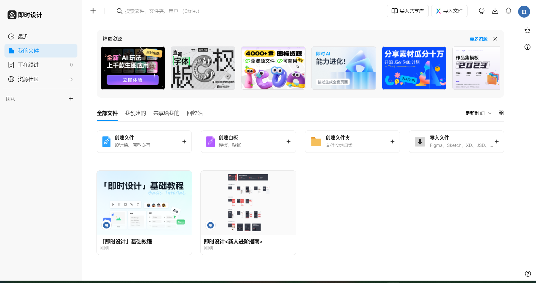Open 「即时设计」基础教程 file thumbnail
Viewport: 536px width, 283px height.
pos(144,203)
